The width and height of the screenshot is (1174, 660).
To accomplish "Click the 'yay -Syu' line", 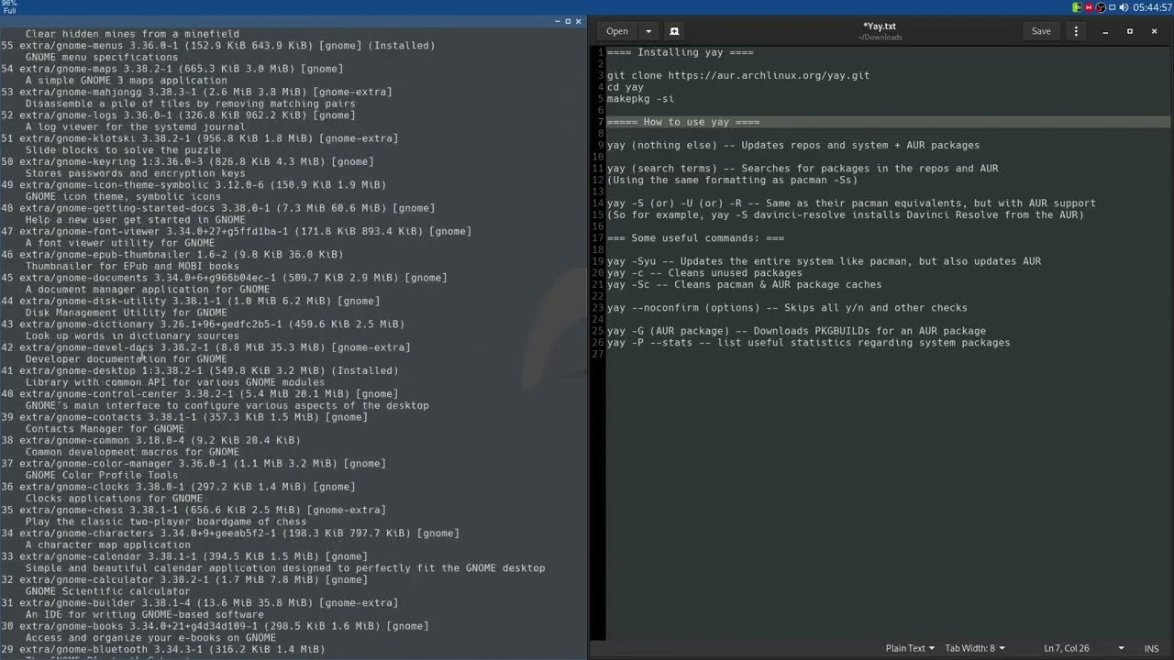I will pyautogui.click(x=824, y=261).
